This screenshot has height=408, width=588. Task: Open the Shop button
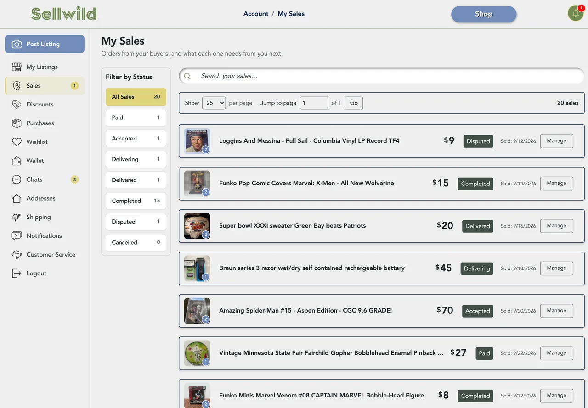[x=484, y=14]
